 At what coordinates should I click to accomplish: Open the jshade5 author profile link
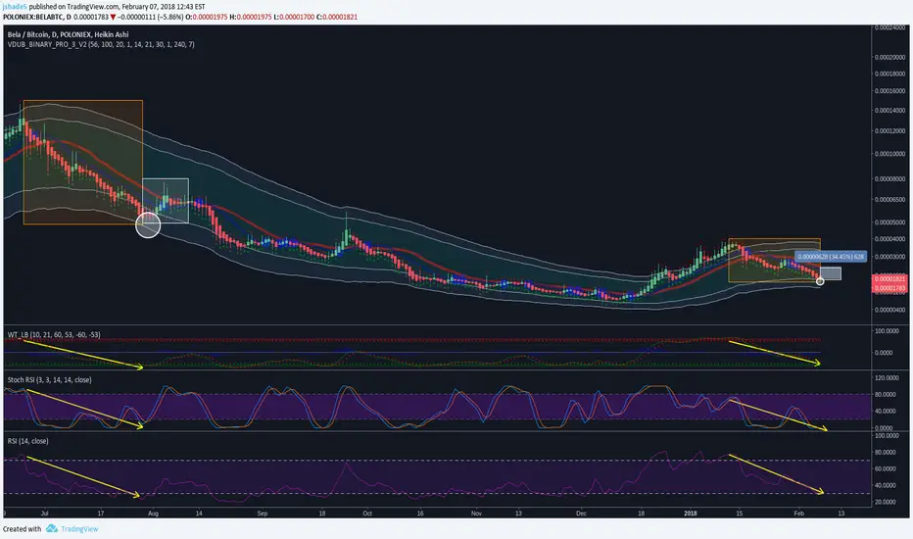[15, 7]
